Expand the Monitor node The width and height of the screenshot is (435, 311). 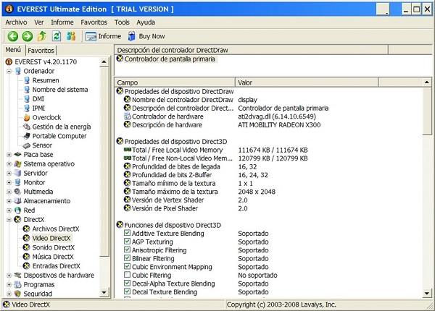(9, 182)
